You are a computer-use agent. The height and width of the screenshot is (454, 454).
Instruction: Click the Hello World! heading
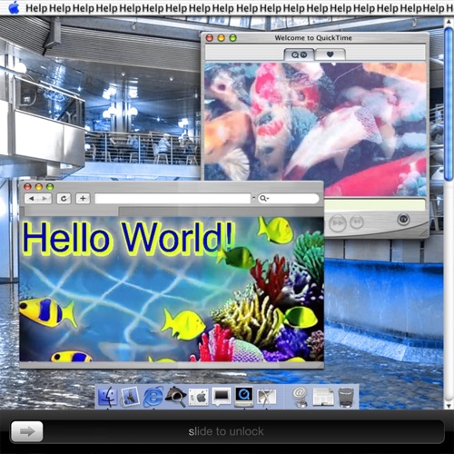point(129,238)
